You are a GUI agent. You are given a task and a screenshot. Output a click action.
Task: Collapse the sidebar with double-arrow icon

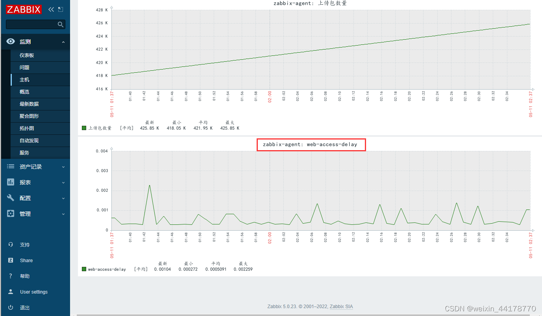tap(51, 9)
